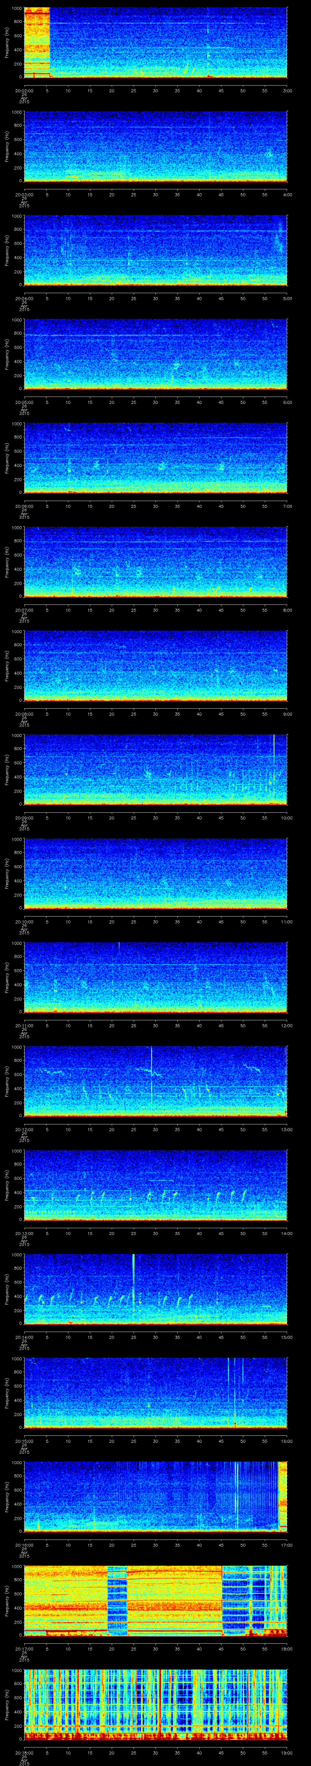Screen dimensions: 311x1766
Task: Select the spectrogram panel starting at 20:02:00
Action: click(x=156, y=43)
